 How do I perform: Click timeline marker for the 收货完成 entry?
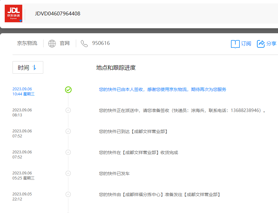pyautogui.click(x=68, y=152)
